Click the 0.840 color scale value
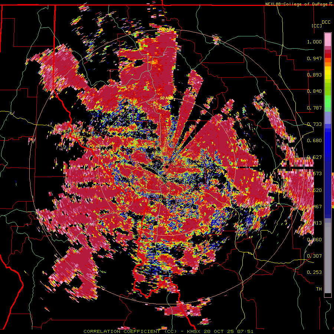This screenshot has width=334, height=334. [314, 91]
